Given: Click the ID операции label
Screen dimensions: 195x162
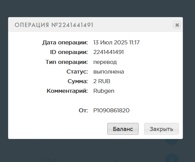Looking at the screenshot, I should click(69, 52).
